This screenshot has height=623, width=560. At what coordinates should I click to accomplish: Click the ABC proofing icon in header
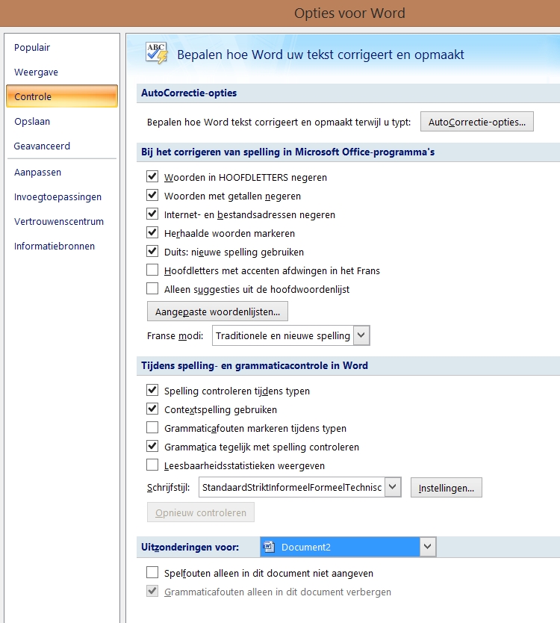click(157, 53)
